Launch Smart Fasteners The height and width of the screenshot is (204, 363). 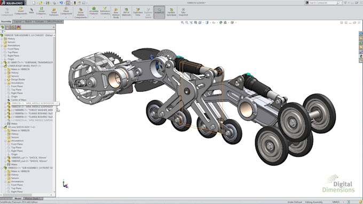(54, 12)
